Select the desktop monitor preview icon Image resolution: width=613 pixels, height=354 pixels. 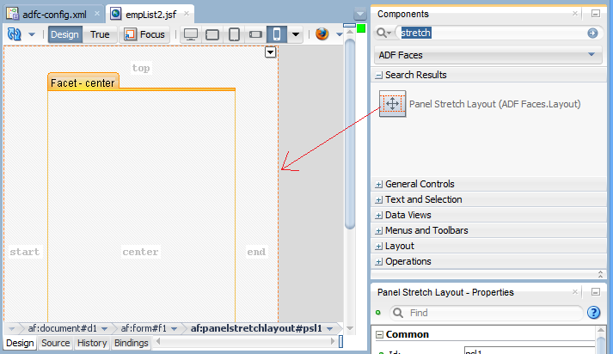(191, 34)
